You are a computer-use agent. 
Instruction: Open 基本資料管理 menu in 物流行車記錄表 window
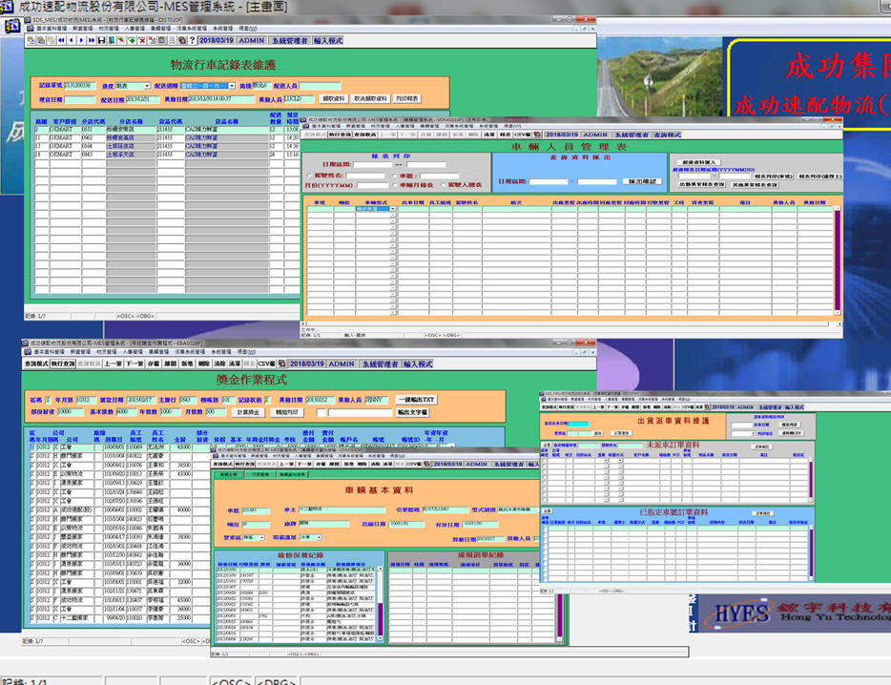click(x=52, y=29)
